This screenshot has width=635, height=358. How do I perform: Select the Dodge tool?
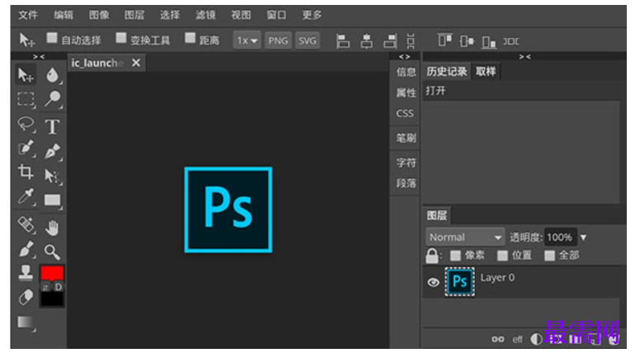pyautogui.click(x=52, y=99)
